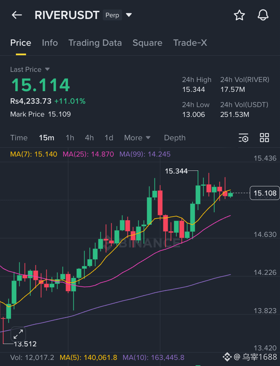Click the volume MA(10): 163,445.8 label
The height and width of the screenshot is (366, 280).
(154, 358)
